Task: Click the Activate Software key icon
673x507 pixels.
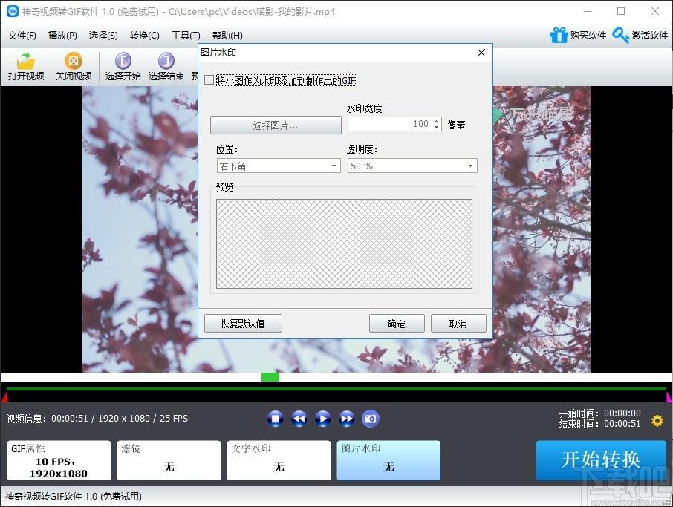Action: point(621,35)
